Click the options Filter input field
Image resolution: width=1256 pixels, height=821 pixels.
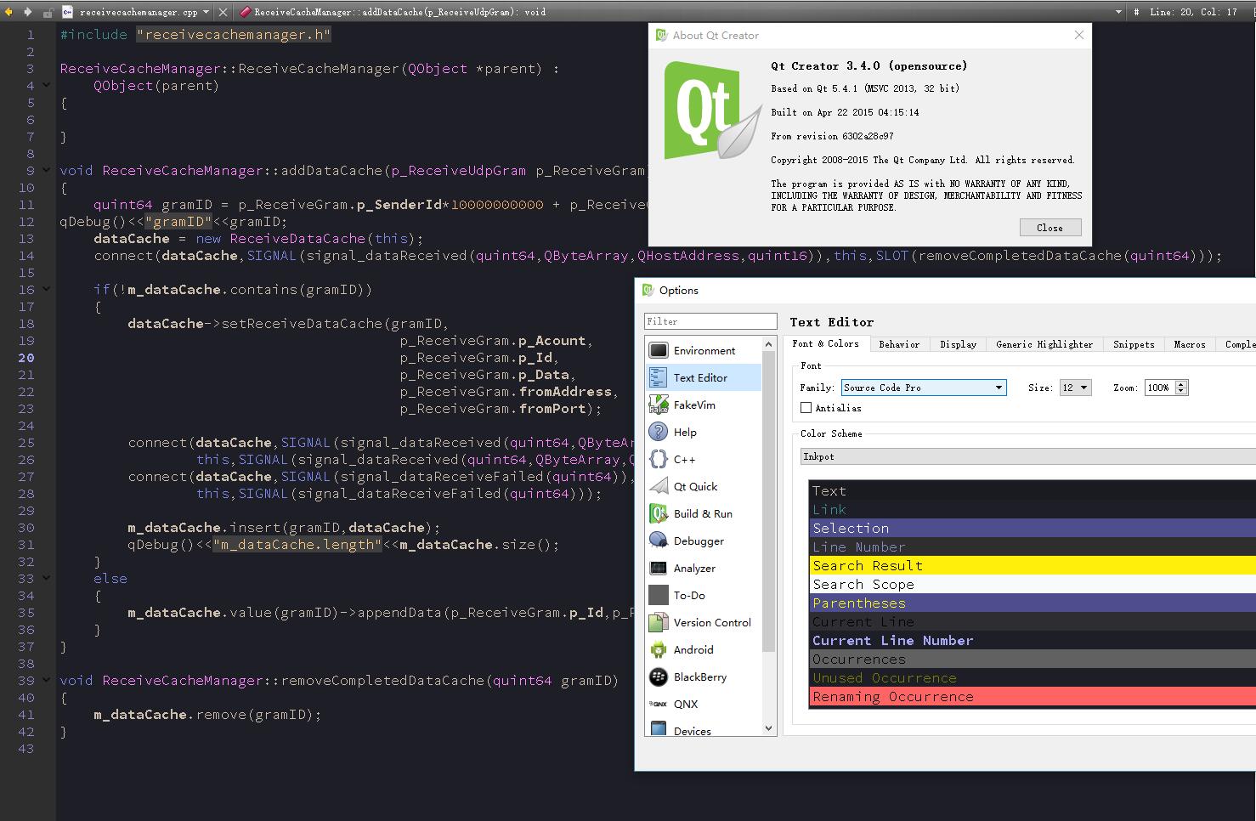(710, 321)
